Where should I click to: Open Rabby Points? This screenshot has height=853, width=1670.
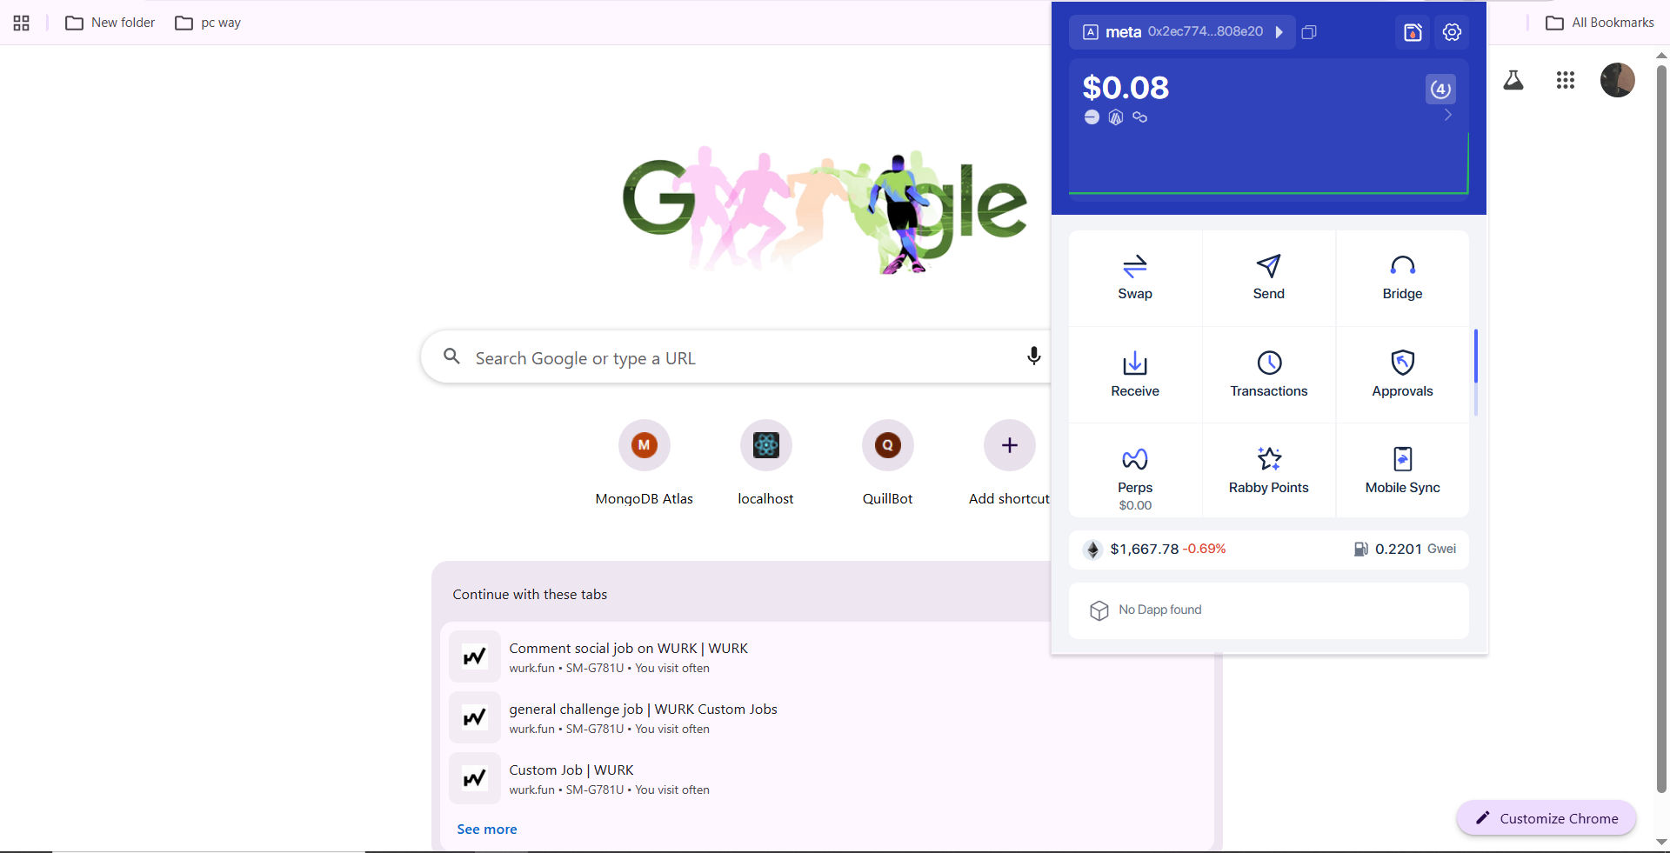pyautogui.click(x=1268, y=471)
